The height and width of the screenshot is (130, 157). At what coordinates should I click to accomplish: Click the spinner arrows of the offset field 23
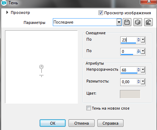pos(139,40)
